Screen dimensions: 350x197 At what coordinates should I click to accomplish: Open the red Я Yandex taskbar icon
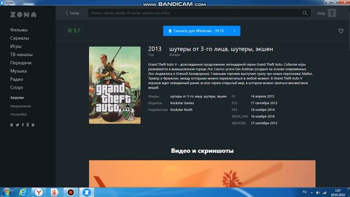(x=54, y=192)
